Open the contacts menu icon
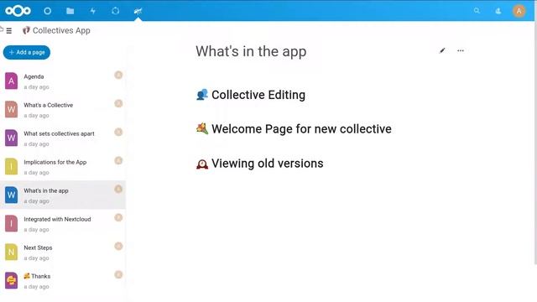The image size is (537, 302). (498, 11)
